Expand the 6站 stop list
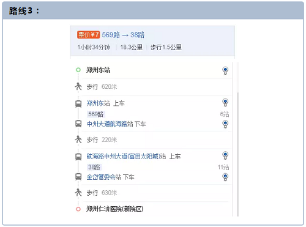The height and width of the screenshot is (227, 306). 225,114
